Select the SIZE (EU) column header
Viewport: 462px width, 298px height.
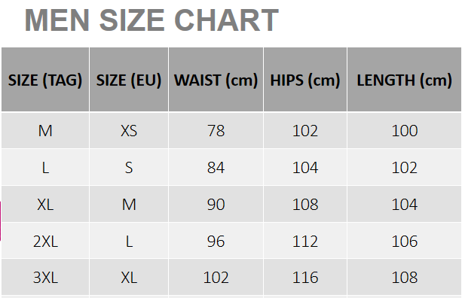pos(129,80)
